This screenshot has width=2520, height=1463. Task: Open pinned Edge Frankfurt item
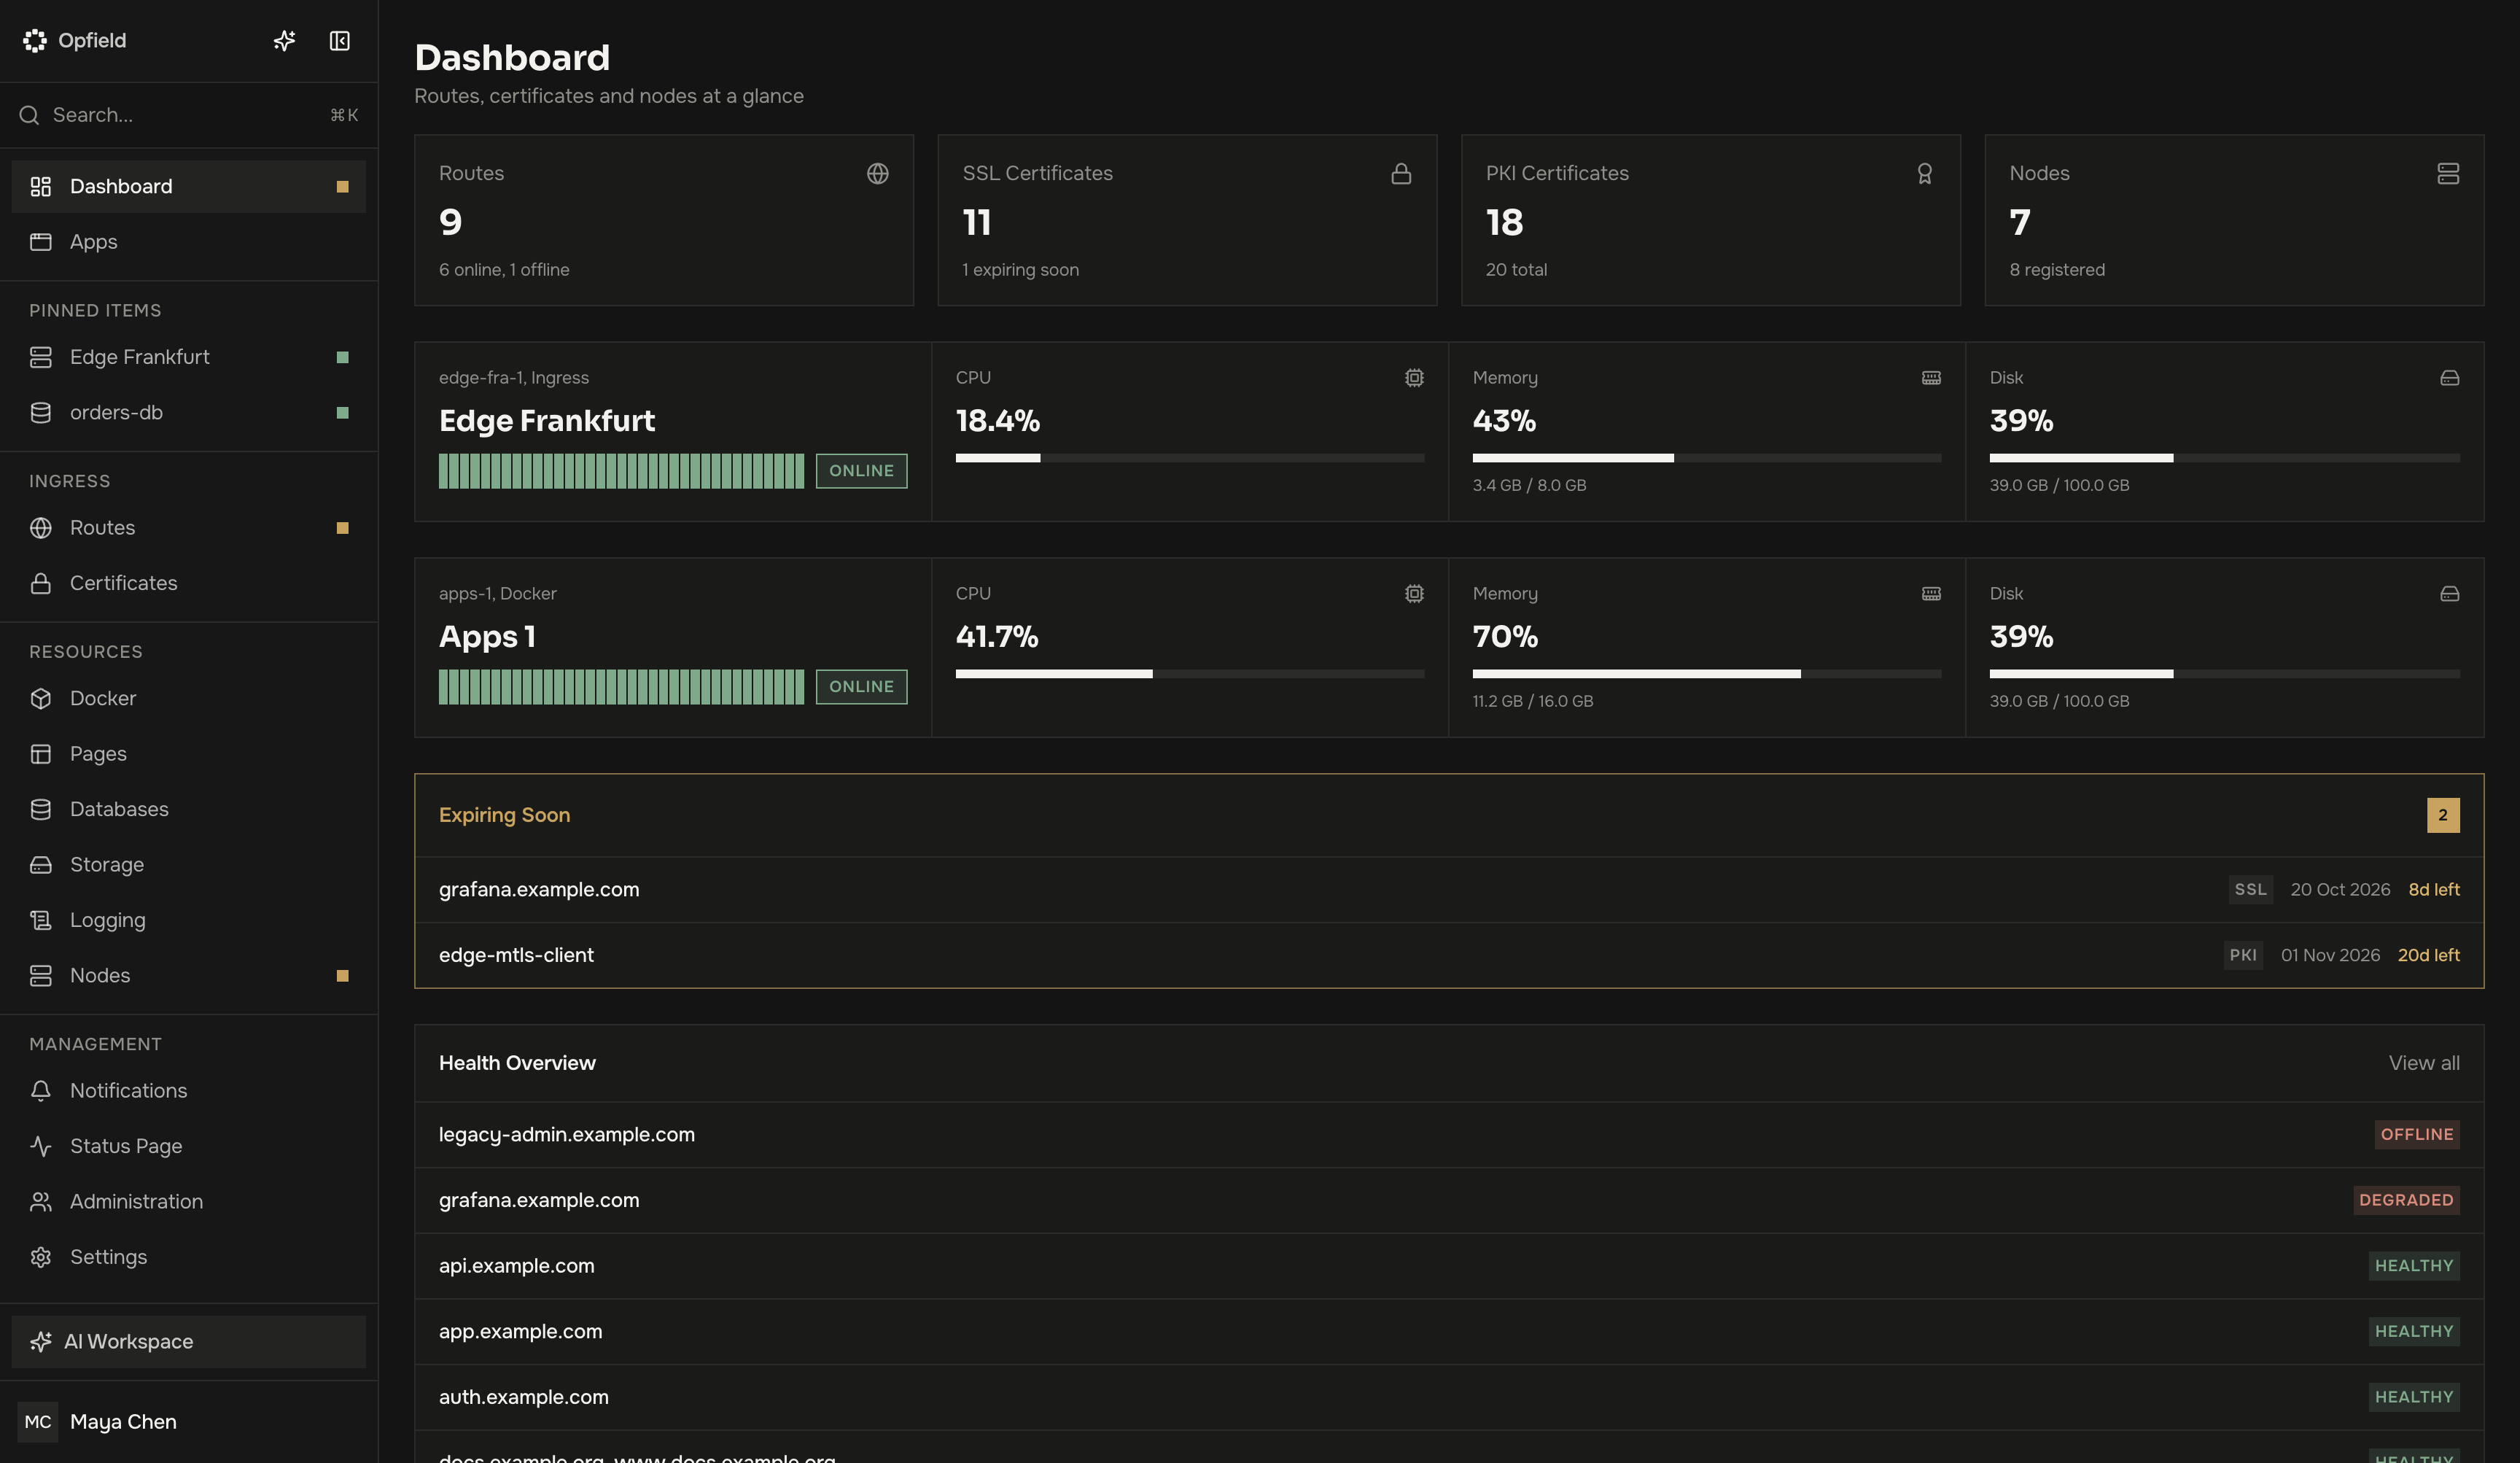coord(188,357)
